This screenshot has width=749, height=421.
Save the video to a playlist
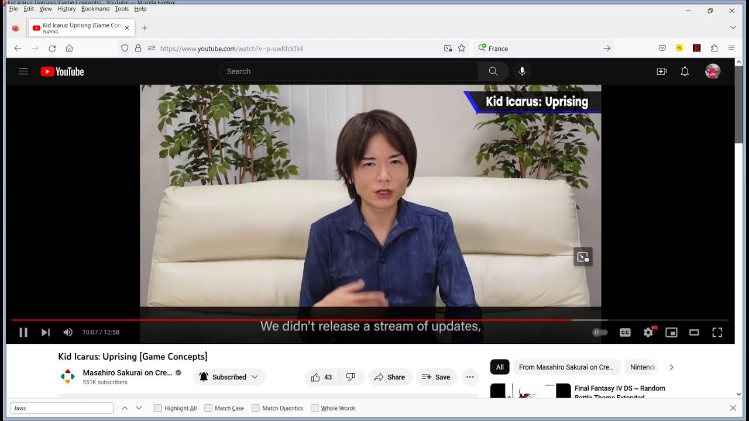tap(436, 377)
